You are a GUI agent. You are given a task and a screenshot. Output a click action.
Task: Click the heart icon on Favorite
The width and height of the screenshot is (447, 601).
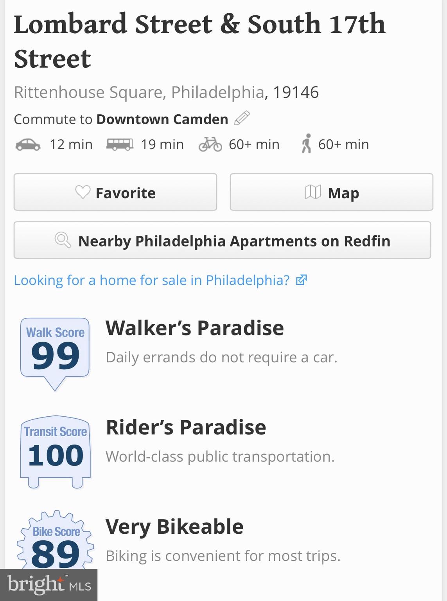pyautogui.click(x=83, y=192)
